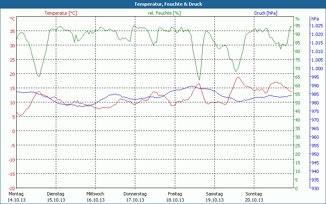Viewport: 326px width, 204px height.
Task: Select the date "14.10.13"
Action: click(16, 200)
